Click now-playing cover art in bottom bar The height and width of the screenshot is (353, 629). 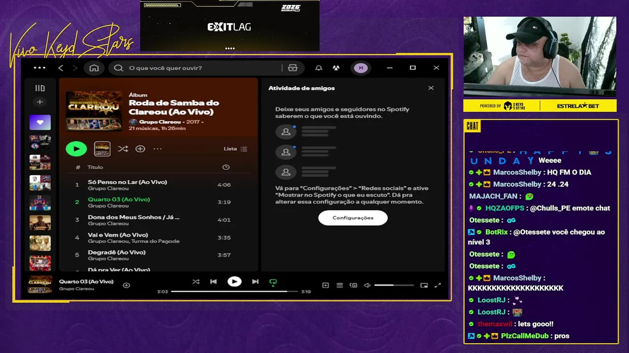[x=40, y=284]
